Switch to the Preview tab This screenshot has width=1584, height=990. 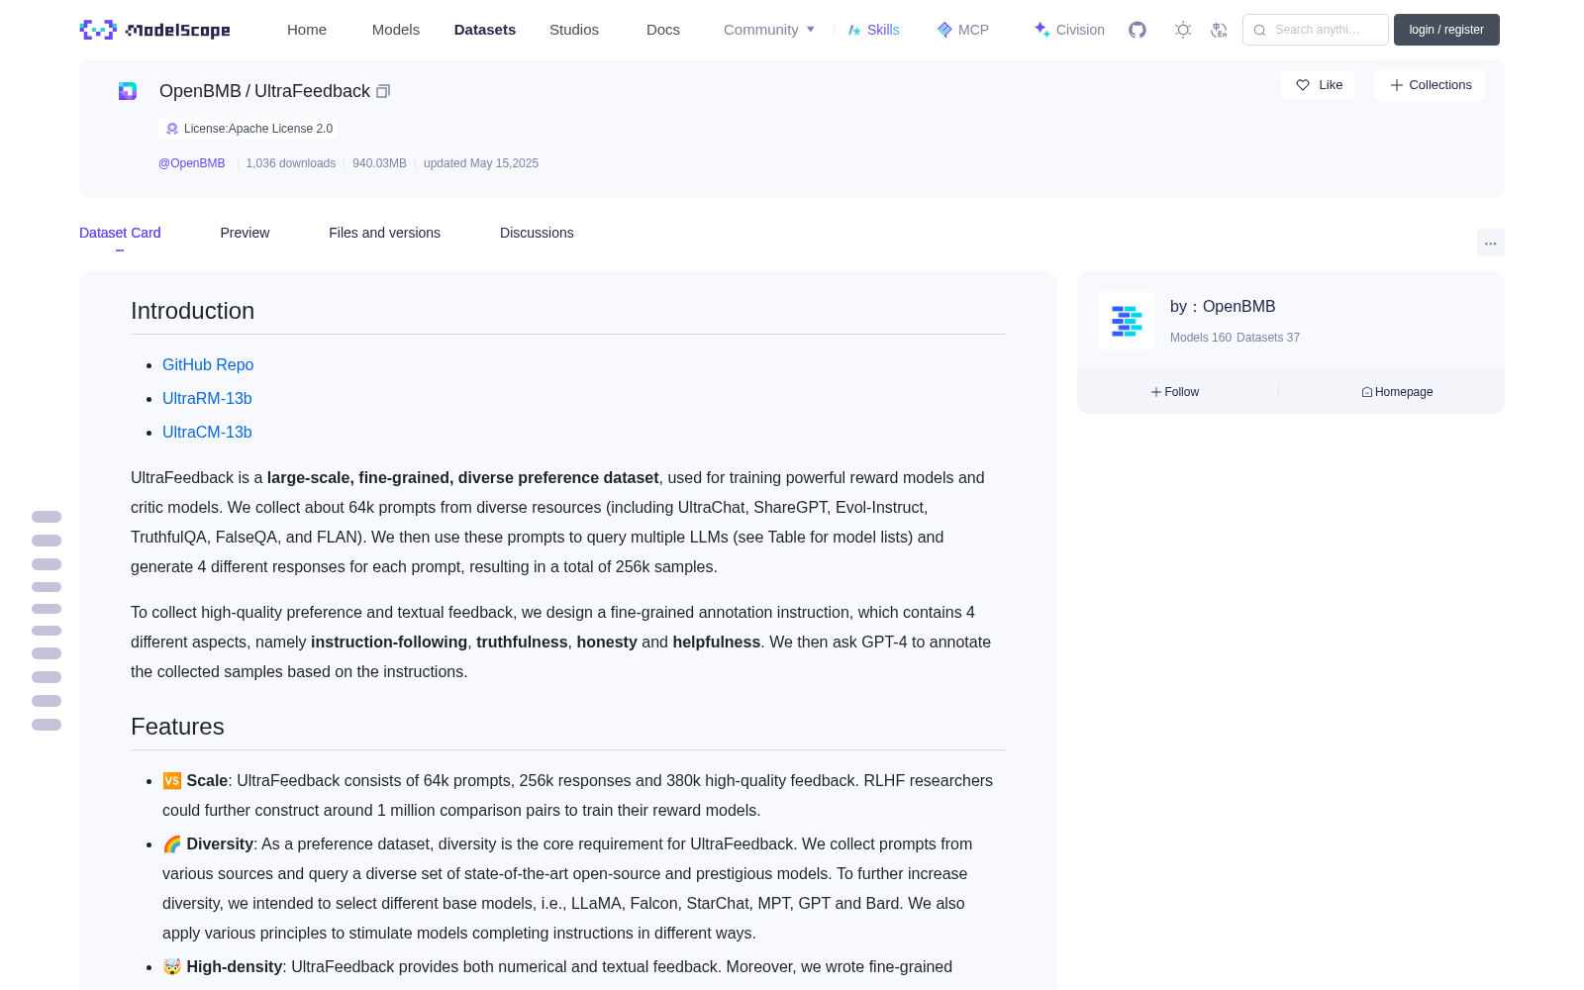pyautogui.click(x=245, y=233)
